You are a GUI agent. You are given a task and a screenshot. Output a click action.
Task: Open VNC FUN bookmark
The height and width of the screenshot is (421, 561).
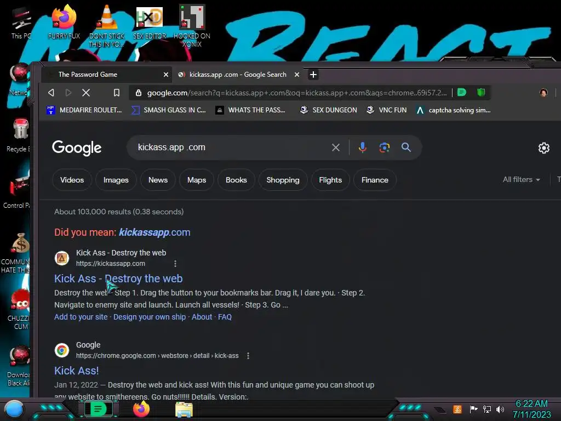(386, 110)
